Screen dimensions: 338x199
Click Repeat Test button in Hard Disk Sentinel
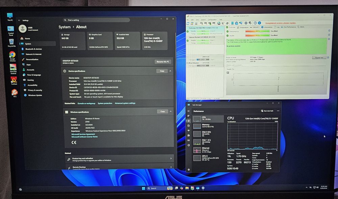click(319, 58)
